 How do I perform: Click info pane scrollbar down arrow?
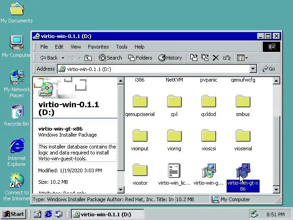point(120,189)
